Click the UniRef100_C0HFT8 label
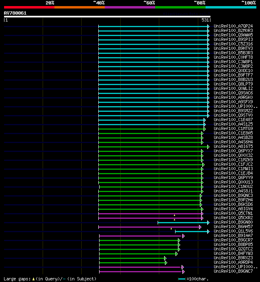The width and height of the screenshot is (260, 282). [x=233, y=58]
